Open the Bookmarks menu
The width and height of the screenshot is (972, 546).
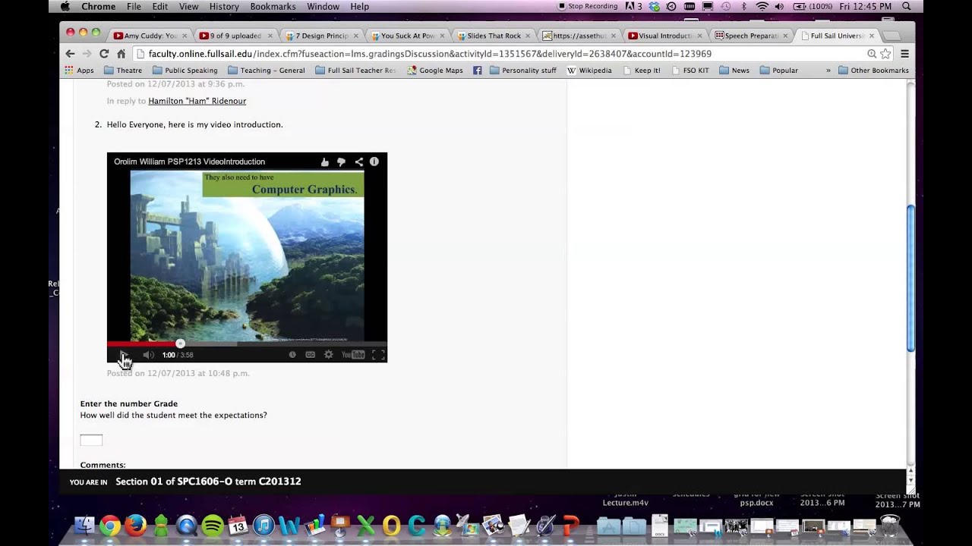point(273,6)
